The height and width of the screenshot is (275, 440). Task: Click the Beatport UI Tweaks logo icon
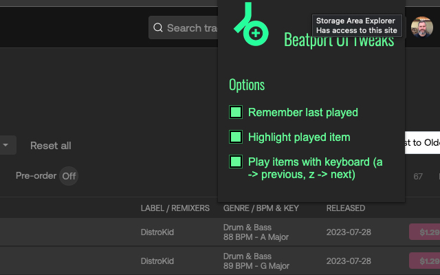[x=250, y=25]
